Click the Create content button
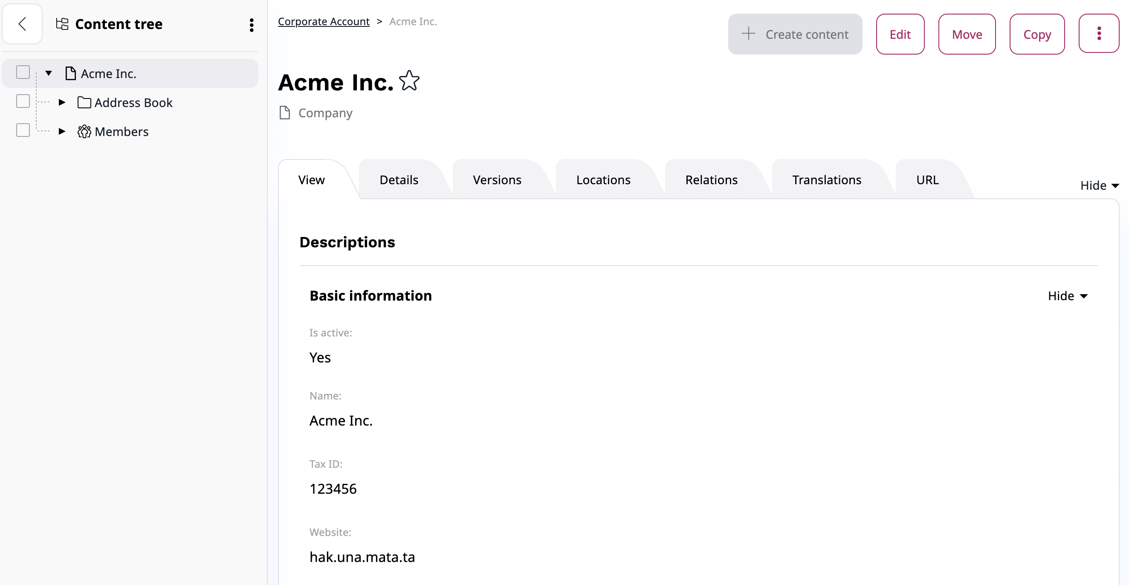The width and height of the screenshot is (1129, 585). point(795,34)
